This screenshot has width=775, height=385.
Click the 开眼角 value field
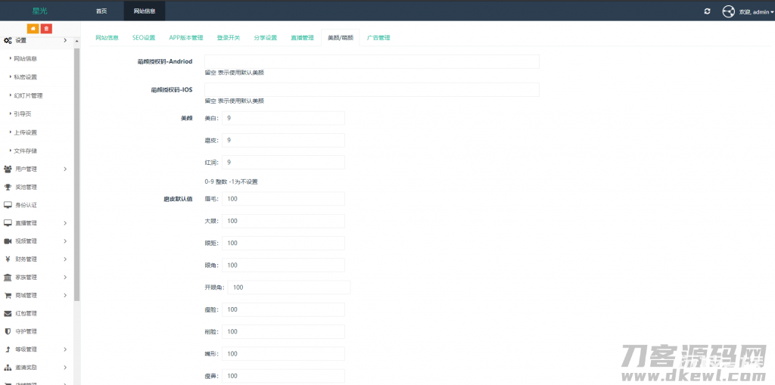pyautogui.click(x=289, y=287)
